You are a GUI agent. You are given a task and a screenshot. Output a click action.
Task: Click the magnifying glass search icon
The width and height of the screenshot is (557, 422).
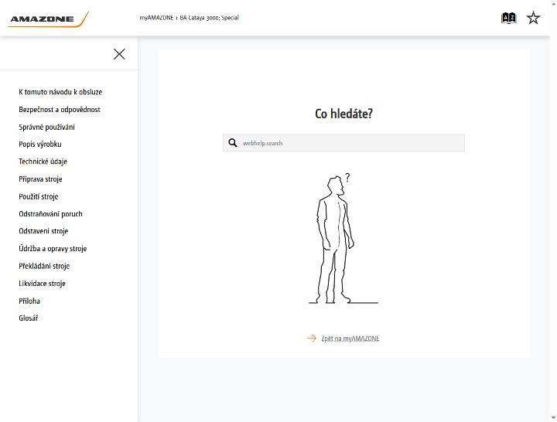233,143
